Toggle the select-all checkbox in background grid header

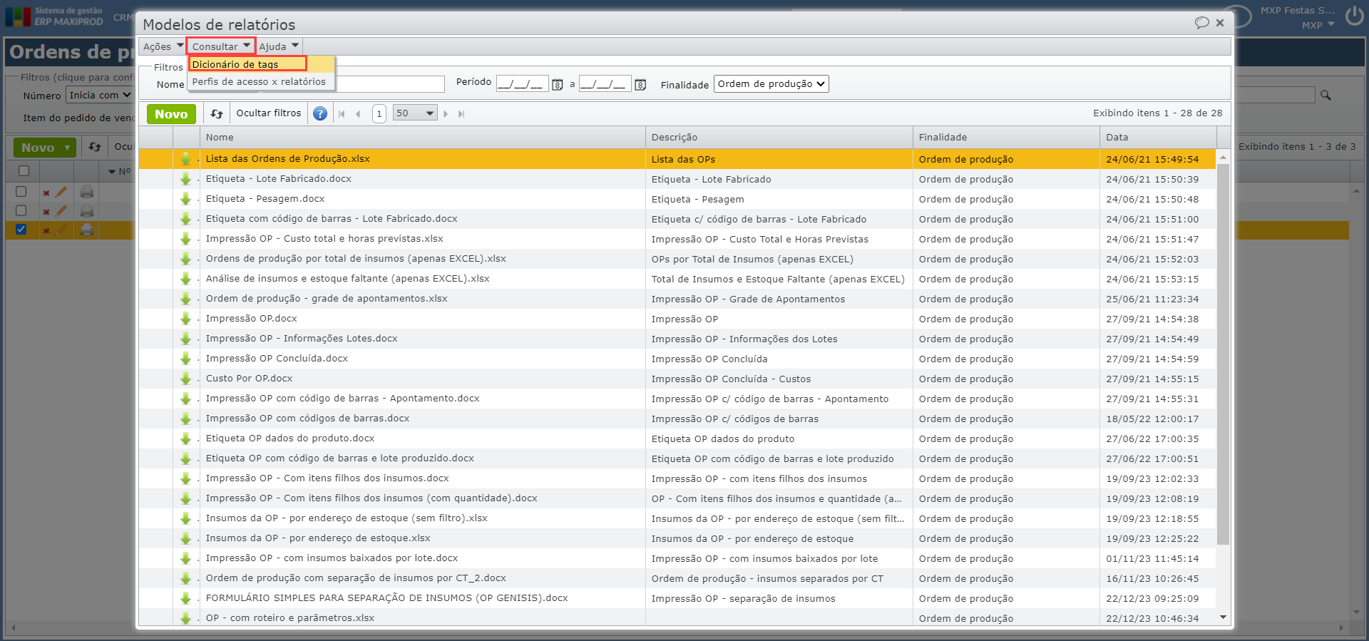click(24, 171)
